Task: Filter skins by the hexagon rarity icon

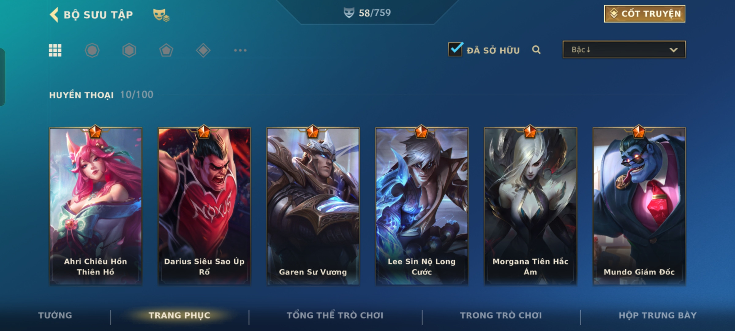Action: [129, 50]
